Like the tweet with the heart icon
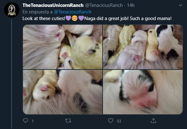187x129 pixels. click(110, 121)
